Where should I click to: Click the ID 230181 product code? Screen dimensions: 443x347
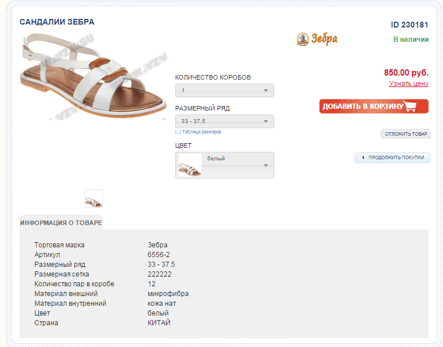[x=409, y=25]
